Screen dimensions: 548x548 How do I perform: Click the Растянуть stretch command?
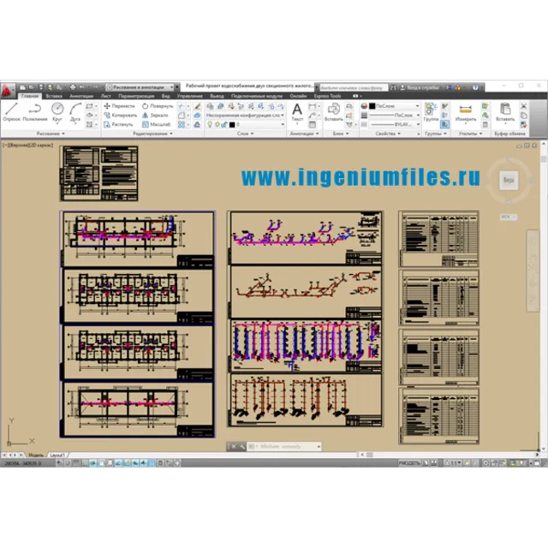[x=118, y=124]
